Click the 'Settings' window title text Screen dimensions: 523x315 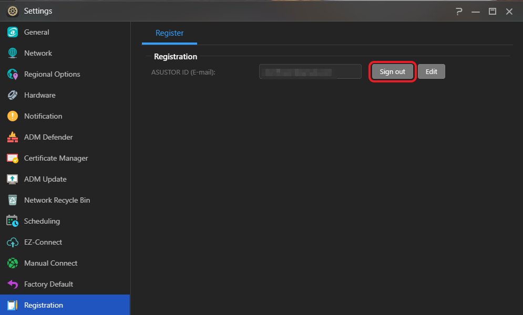click(x=38, y=11)
